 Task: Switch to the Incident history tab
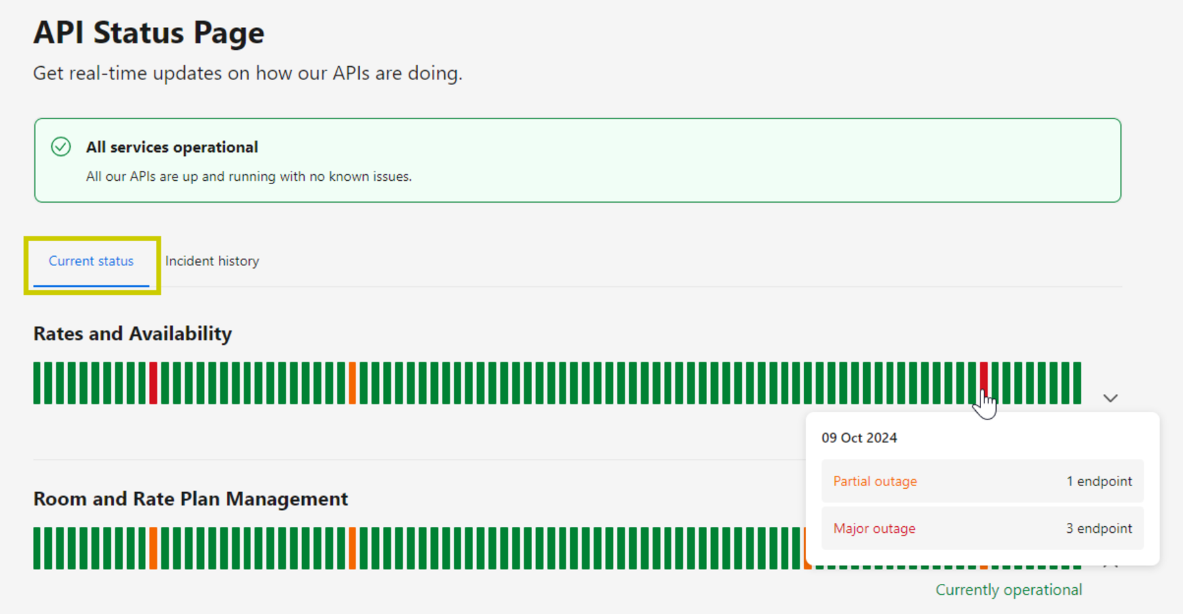(212, 261)
